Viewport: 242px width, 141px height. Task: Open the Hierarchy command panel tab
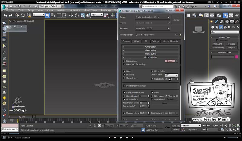point(222,22)
